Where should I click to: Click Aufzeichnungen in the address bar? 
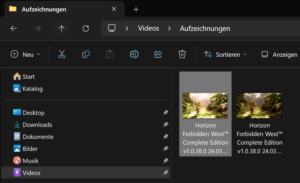click(205, 28)
